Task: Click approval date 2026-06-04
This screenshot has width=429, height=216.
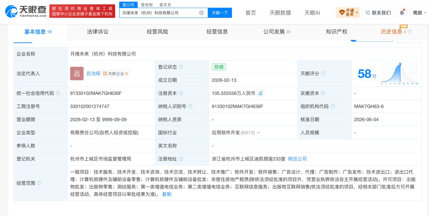Action: 366,119
